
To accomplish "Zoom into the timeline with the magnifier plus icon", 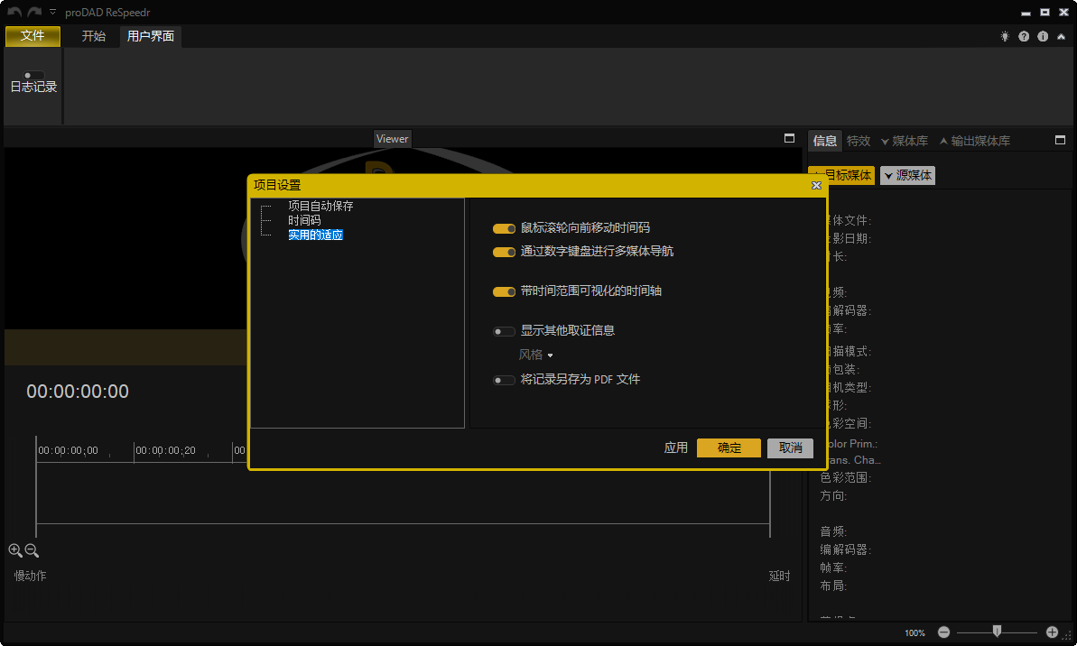I will pos(15,550).
